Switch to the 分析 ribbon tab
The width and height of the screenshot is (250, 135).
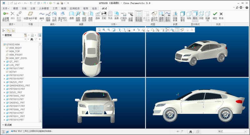pyautogui.click(x=24, y=8)
